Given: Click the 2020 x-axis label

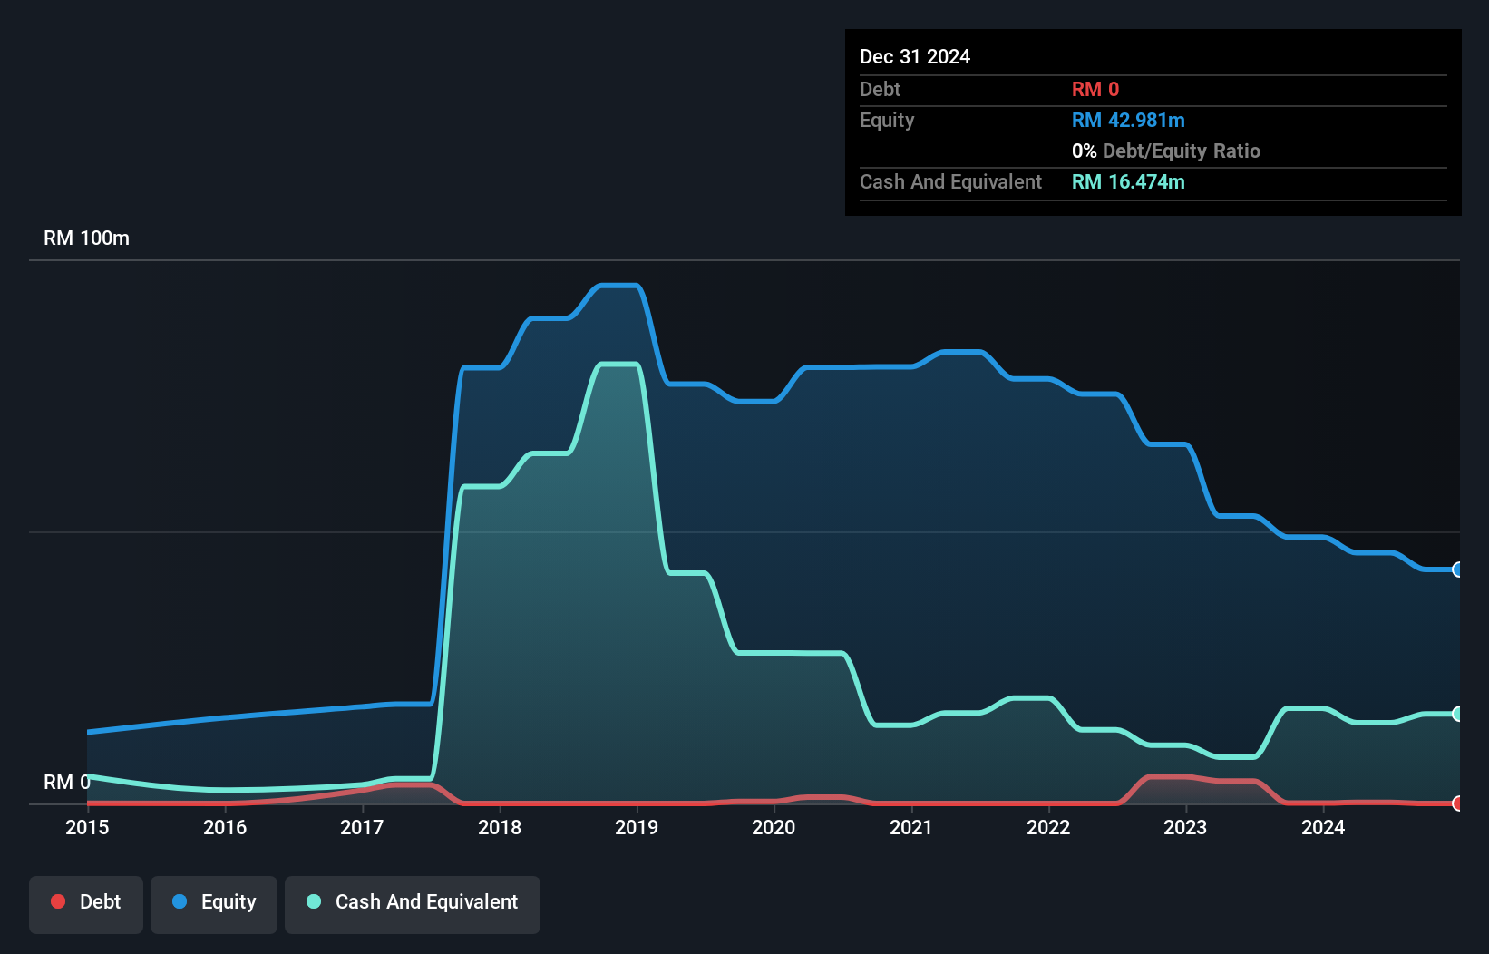Looking at the screenshot, I should tap(774, 827).
